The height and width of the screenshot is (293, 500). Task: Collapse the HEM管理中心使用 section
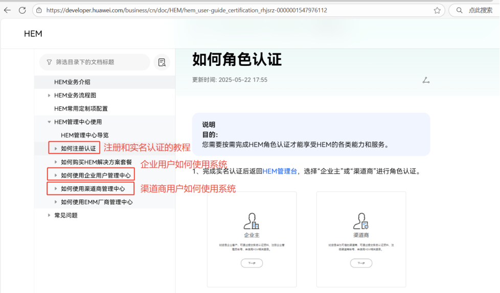(x=49, y=122)
